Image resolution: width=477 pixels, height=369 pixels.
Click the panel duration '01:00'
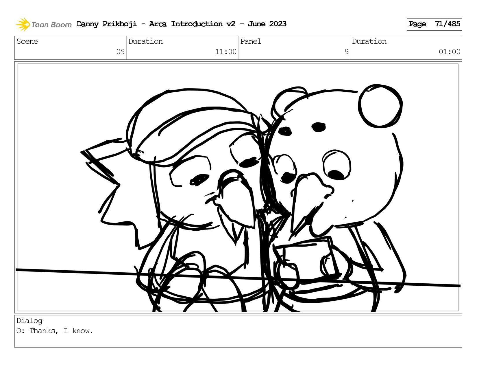pyautogui.click(x=450, y=52)
